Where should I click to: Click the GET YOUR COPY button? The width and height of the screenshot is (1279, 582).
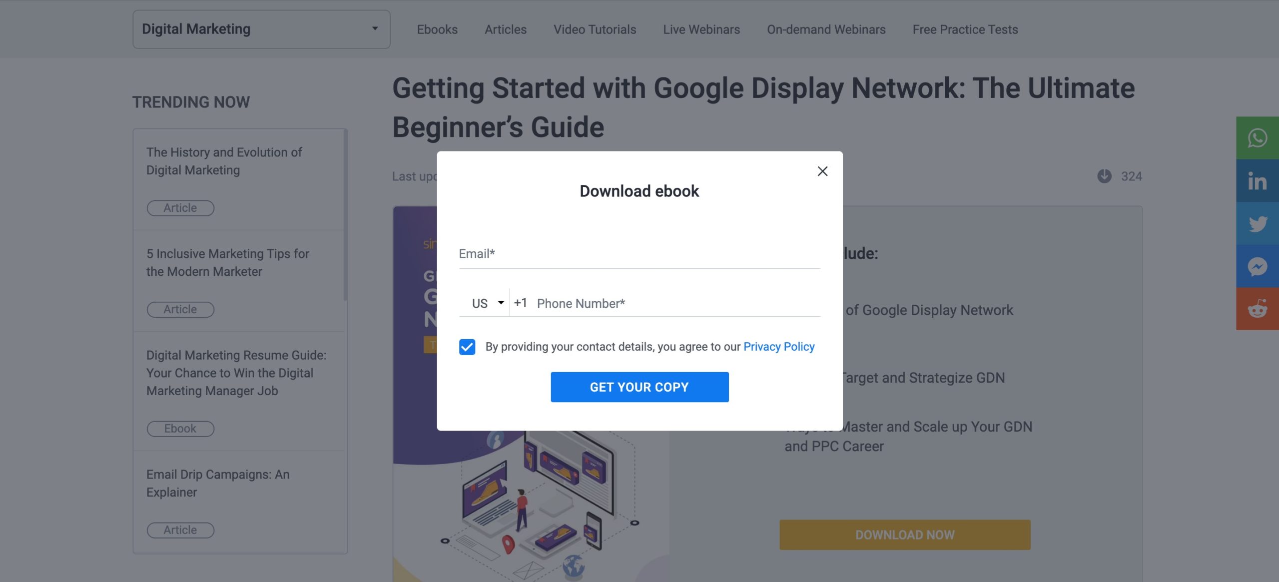[639, 386]
